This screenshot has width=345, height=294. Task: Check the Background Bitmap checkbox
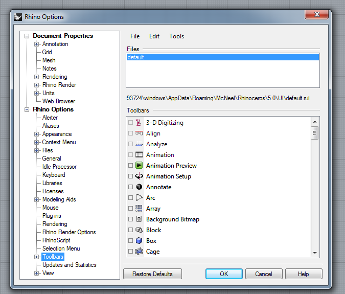click(130, 219)
